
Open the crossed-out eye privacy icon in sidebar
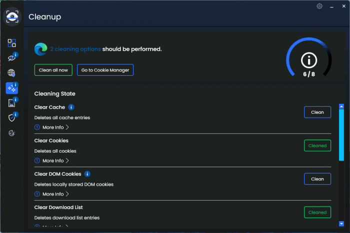pyautogui.click(x=11, y=58)
